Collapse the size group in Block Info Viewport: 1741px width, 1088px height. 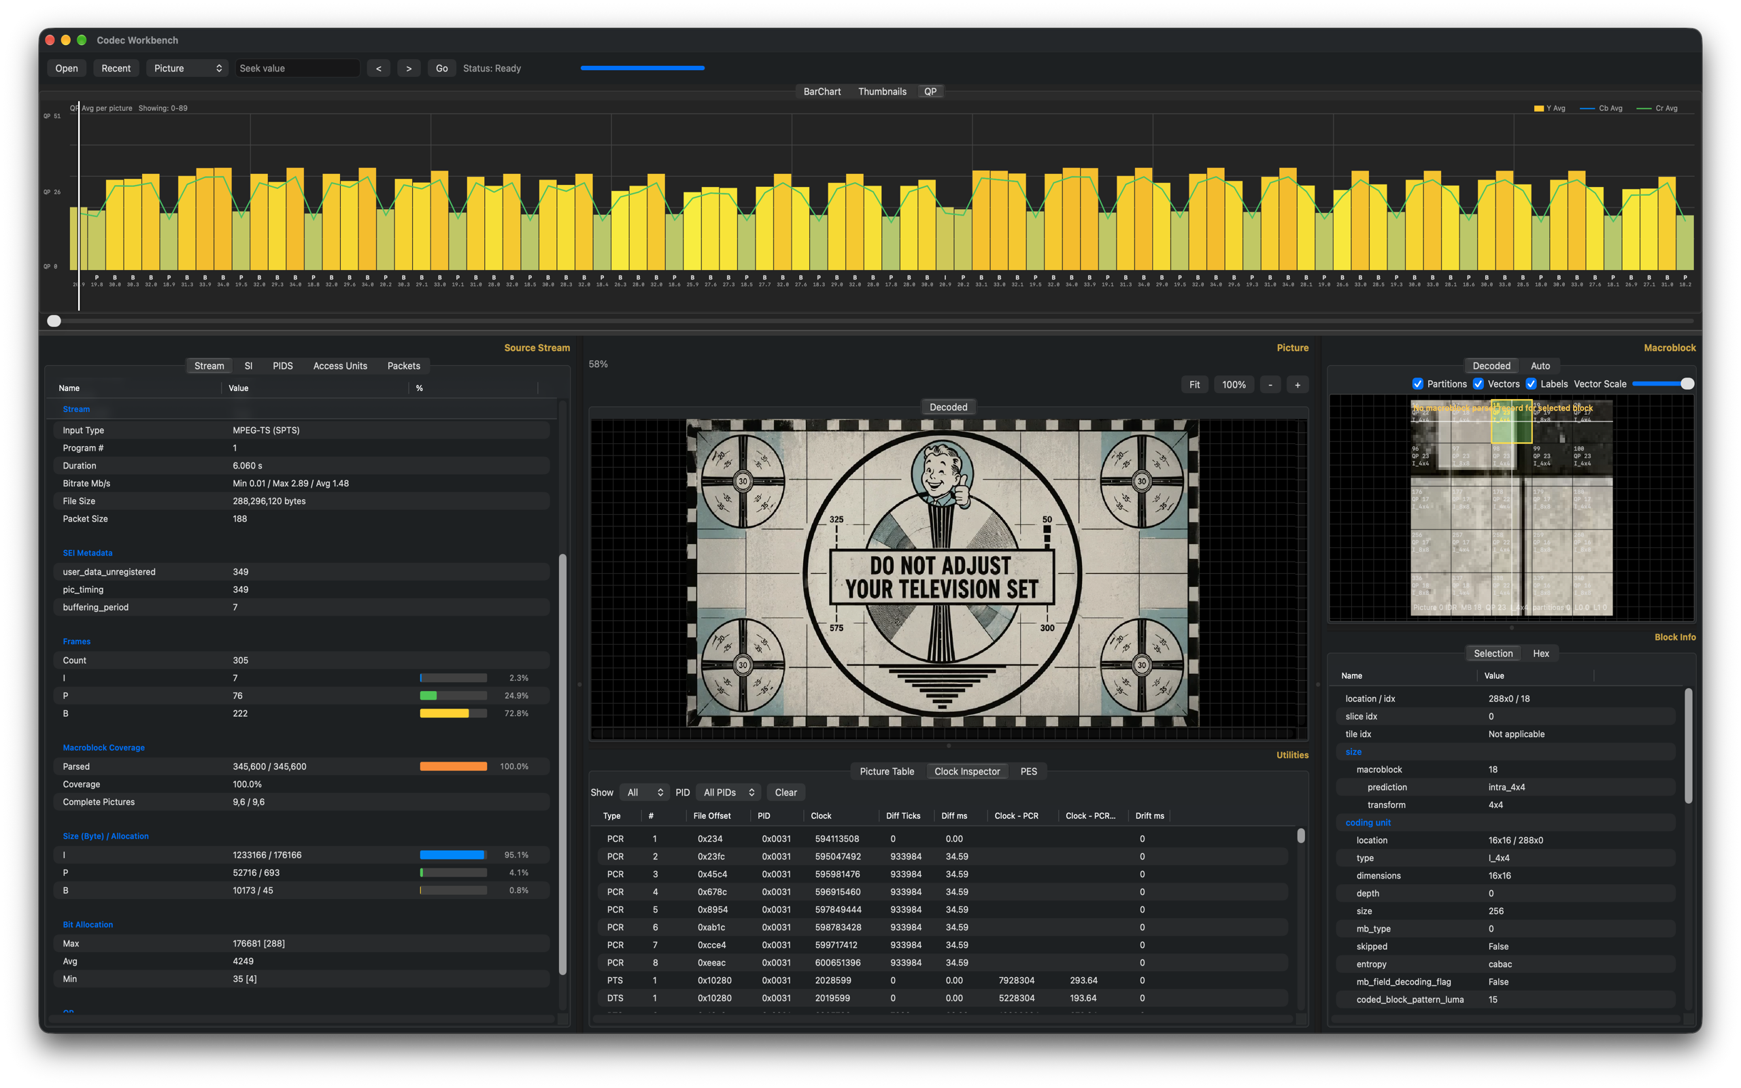(1353, 752)
